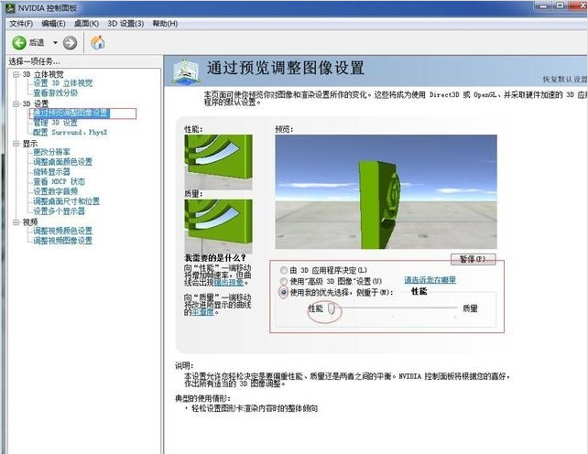Select 设置 3D 立体视觉 in the tree

(62, 83)
